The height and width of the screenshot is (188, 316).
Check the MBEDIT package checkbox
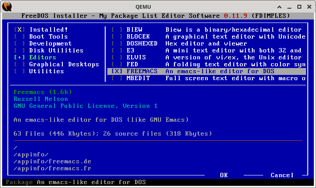point(117,78)
